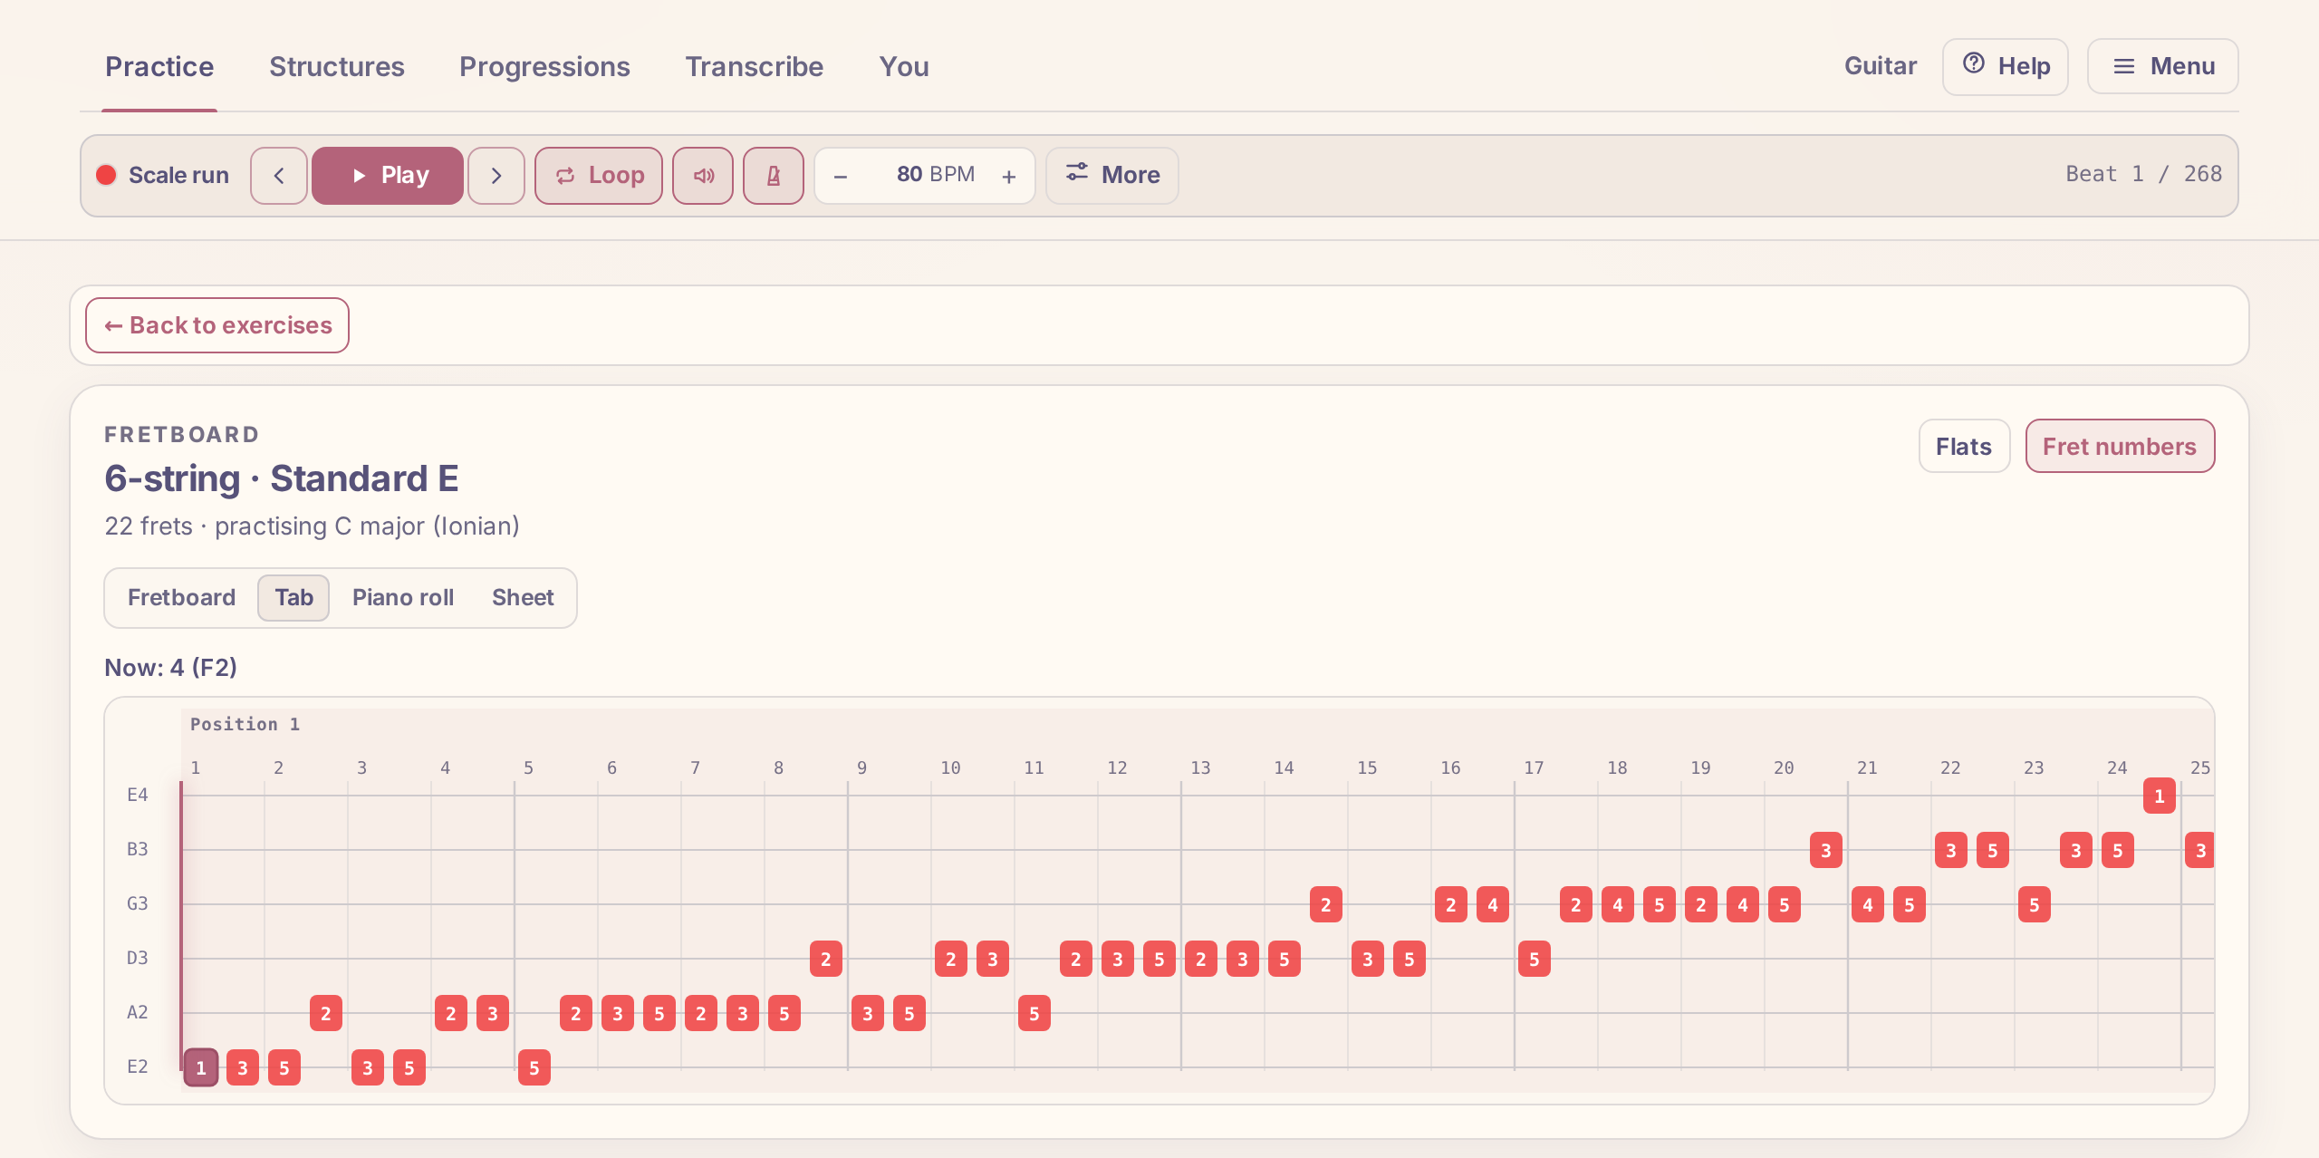Increase tempo with the plus button

(x=1009, y=176)
